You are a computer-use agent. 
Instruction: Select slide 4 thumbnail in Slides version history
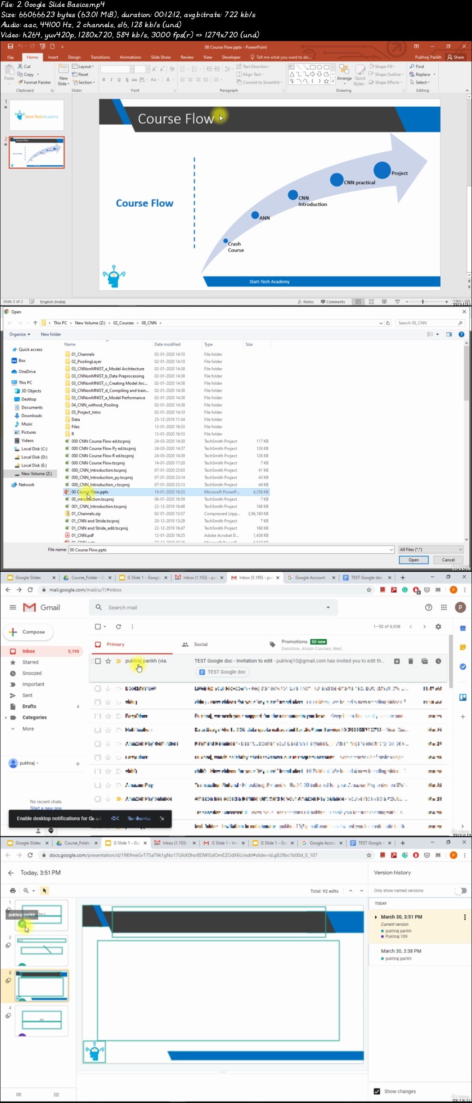pyautogui.click(x=41, y=1021)
